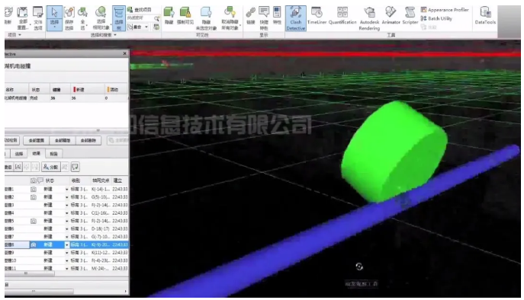Open status dropdown for clash 3
This screenshot has height=300, width=524.
click(66, 206)
